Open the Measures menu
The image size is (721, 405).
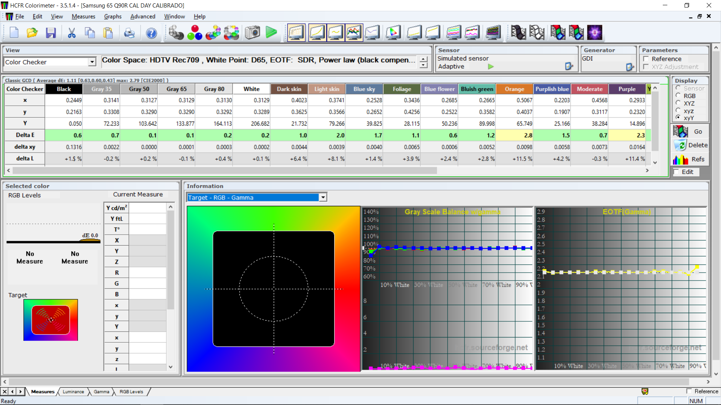click(x=83, y=16)
